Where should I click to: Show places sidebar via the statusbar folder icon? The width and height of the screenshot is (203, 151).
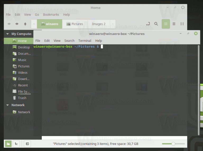tap(8, 144)
